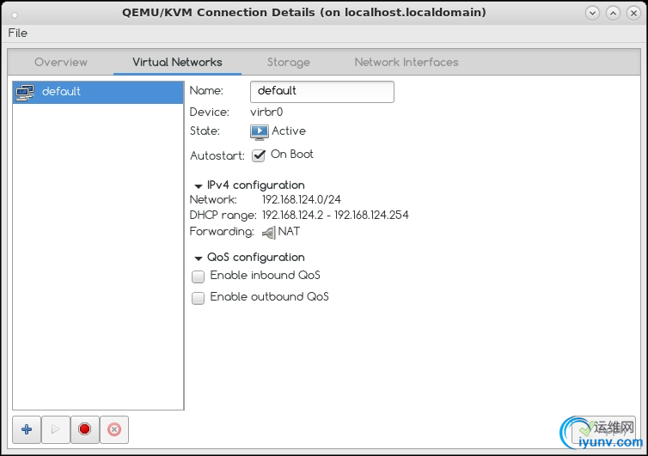Go to Network Interfaces tab

click(x=407, y=63)
